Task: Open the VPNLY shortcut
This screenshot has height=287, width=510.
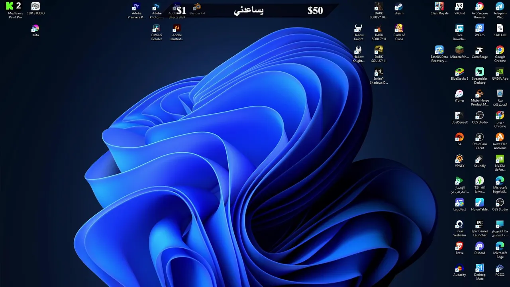Action: [459, 161]
